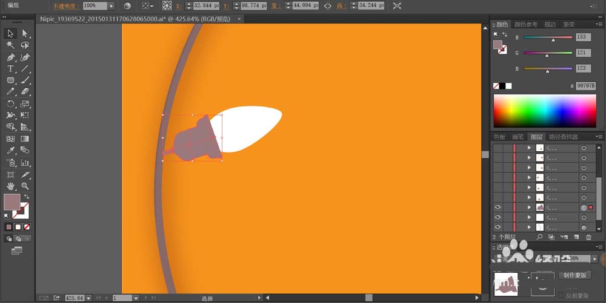Select the Column Graph tool

tap(25, 162)
